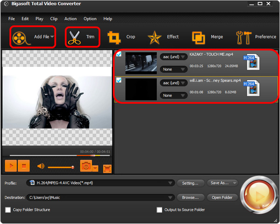Open the Play menu

[39, 19]
